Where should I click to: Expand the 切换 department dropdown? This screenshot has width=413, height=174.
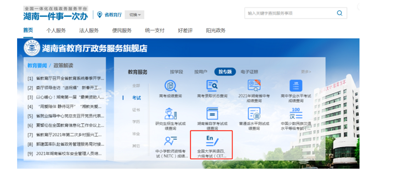click(134, 15)
